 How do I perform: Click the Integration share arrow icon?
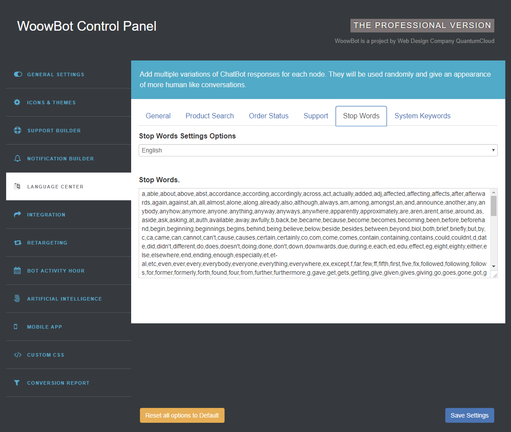pos(18,214)
